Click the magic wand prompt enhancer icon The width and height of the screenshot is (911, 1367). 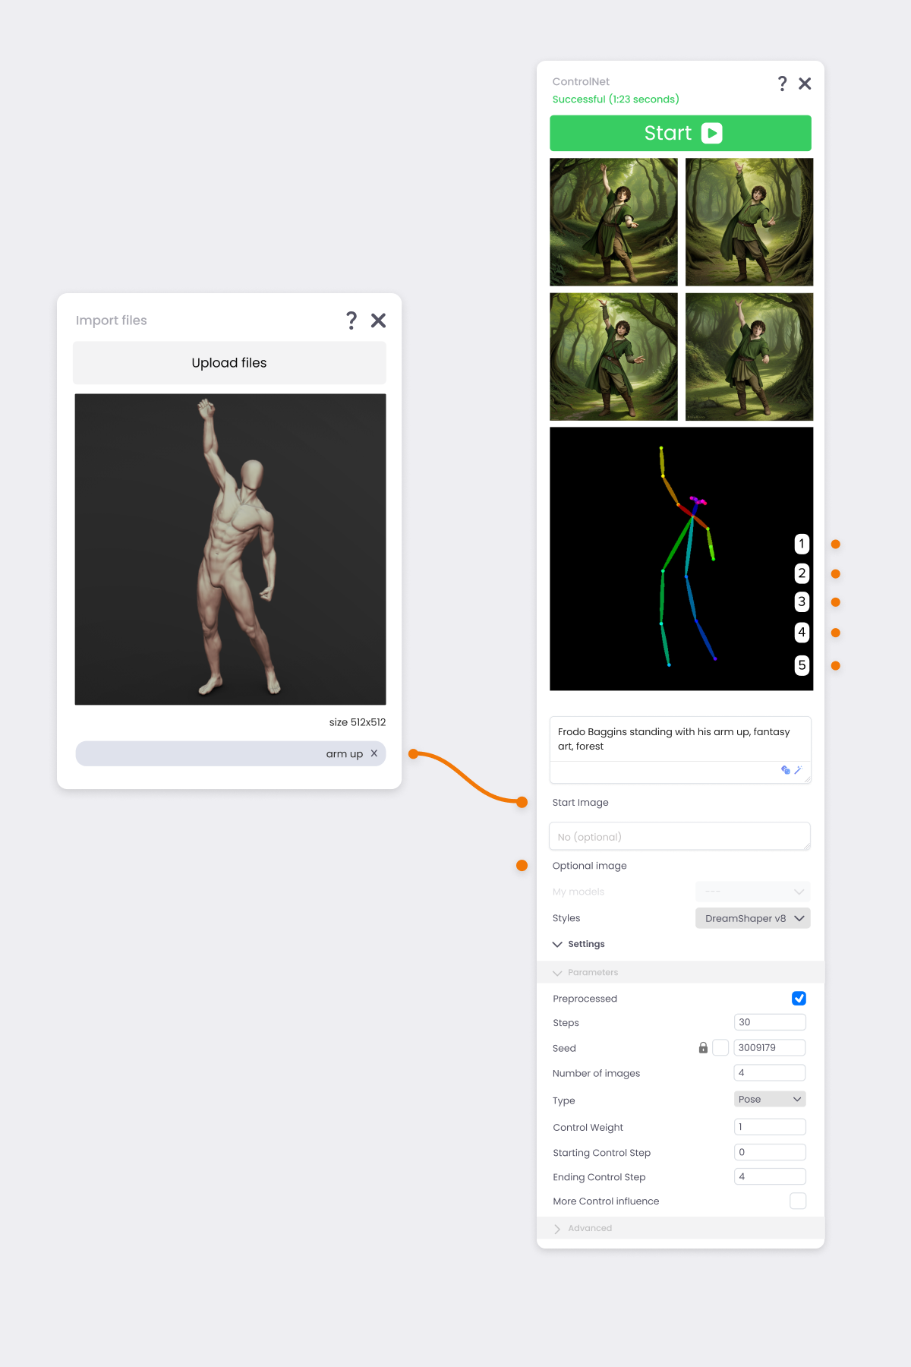point(798,770)
